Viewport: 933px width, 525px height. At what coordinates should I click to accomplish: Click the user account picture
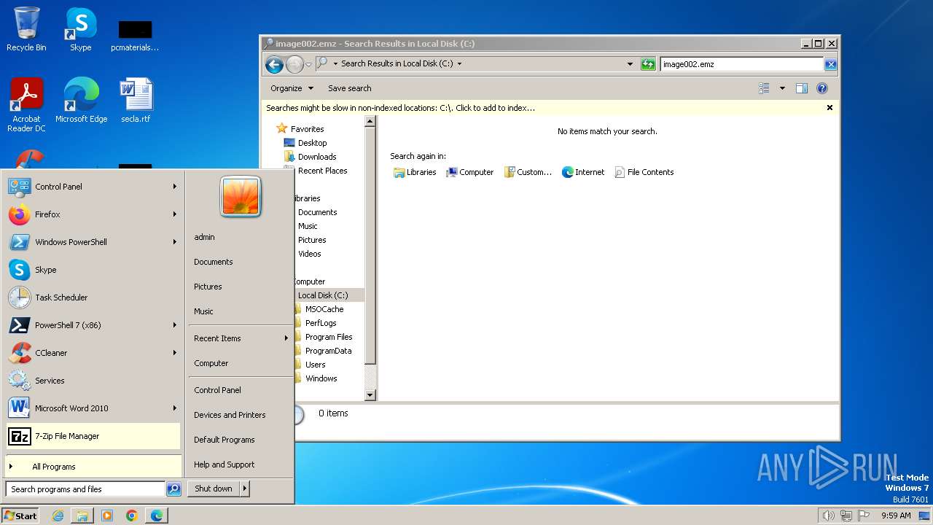point(241,197)
